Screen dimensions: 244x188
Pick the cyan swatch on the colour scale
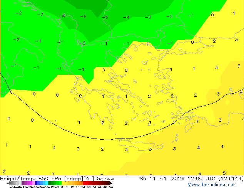tap(47, 183)
